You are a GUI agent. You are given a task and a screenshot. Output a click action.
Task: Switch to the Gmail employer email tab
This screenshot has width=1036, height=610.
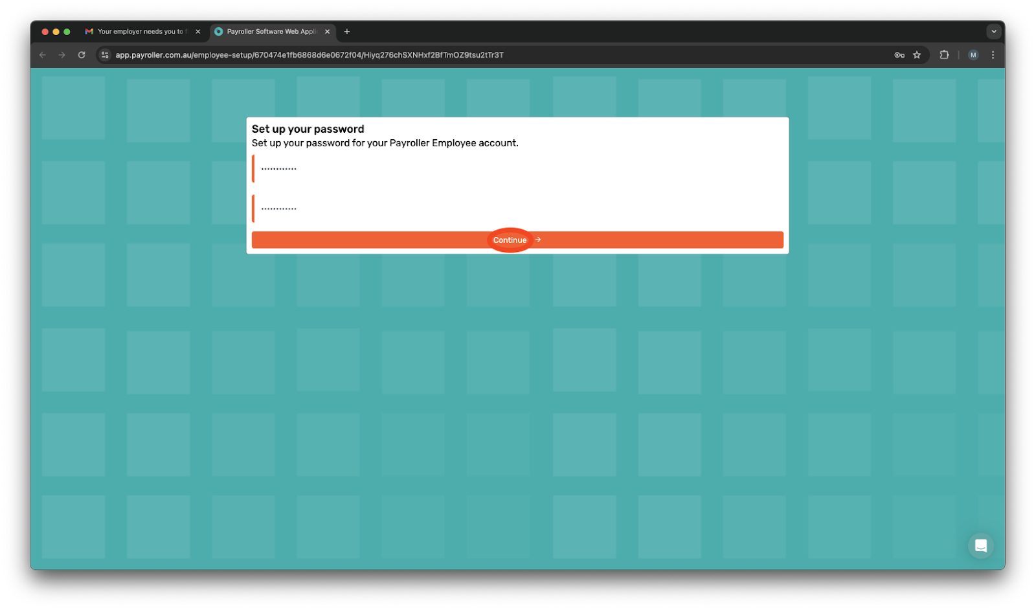(x=141, y=31)
